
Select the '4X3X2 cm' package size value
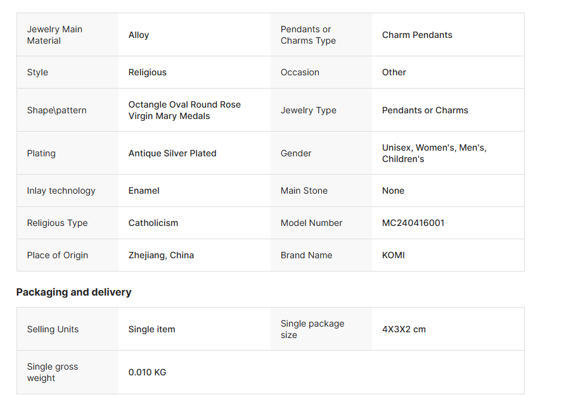tap(404, 329)
